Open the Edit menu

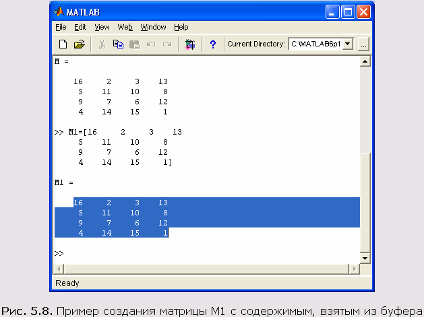(x=80, y=28)
